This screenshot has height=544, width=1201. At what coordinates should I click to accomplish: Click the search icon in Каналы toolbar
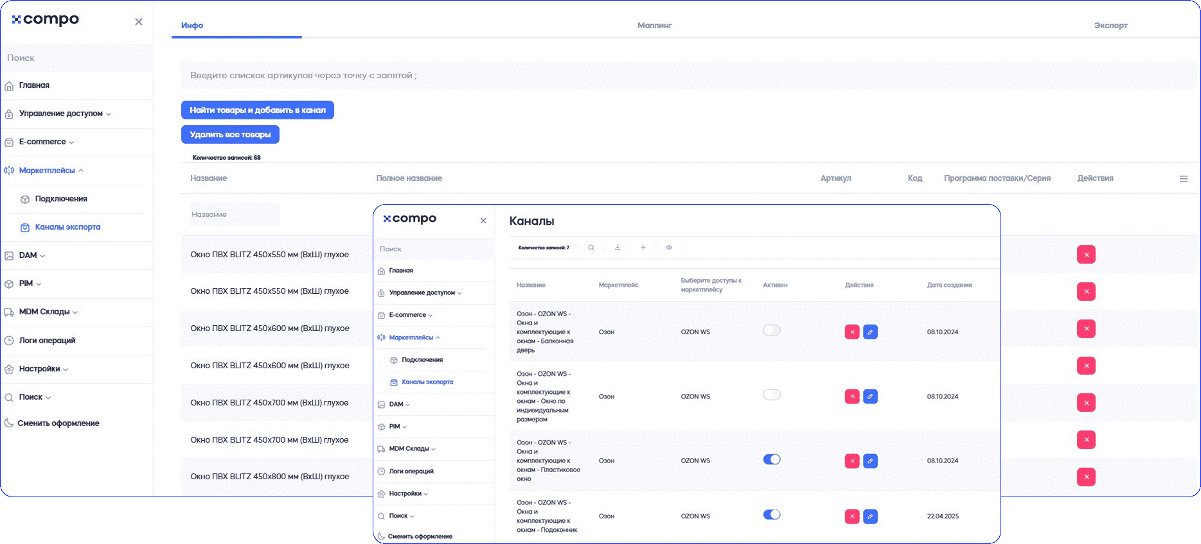point(591,248)
